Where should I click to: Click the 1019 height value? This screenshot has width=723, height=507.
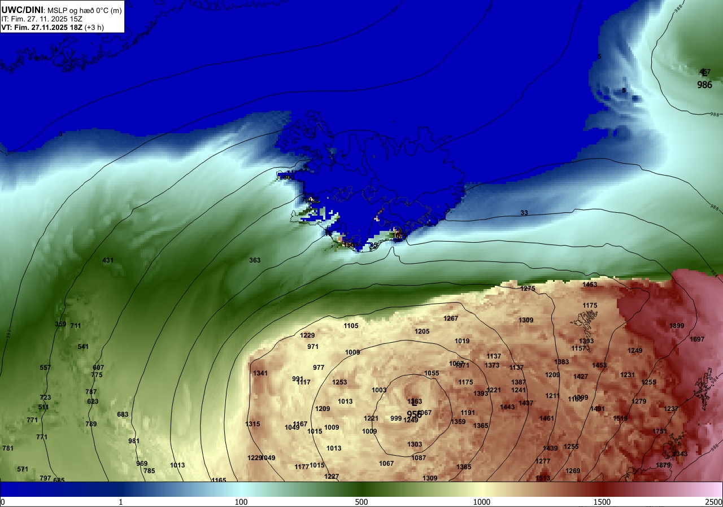(x=462, y=341)
